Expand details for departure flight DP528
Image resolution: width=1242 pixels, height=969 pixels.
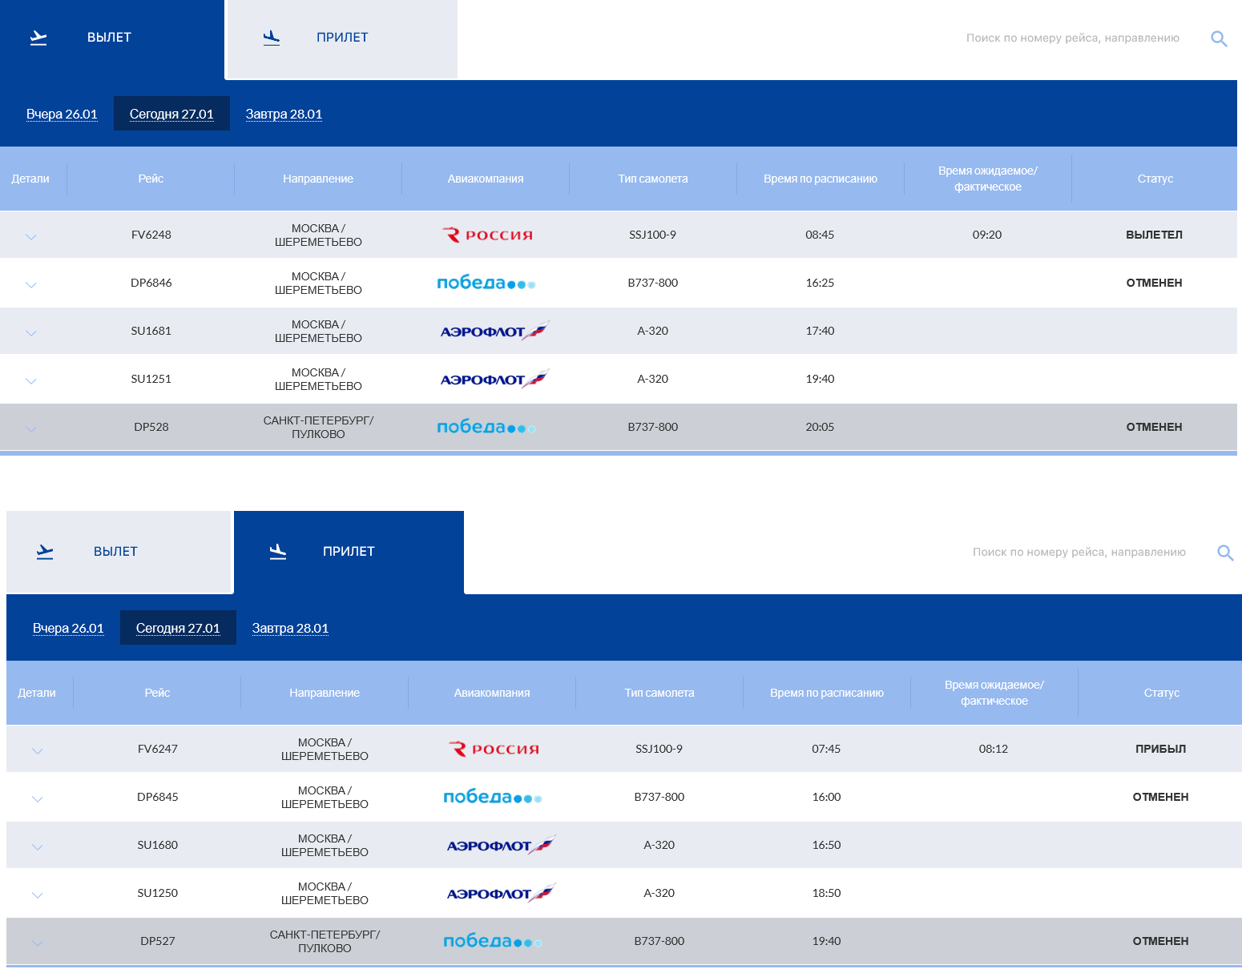coord(31,428)
